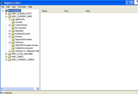Select the My Computer label
138x94 pixels.
[x=15, y=11]
